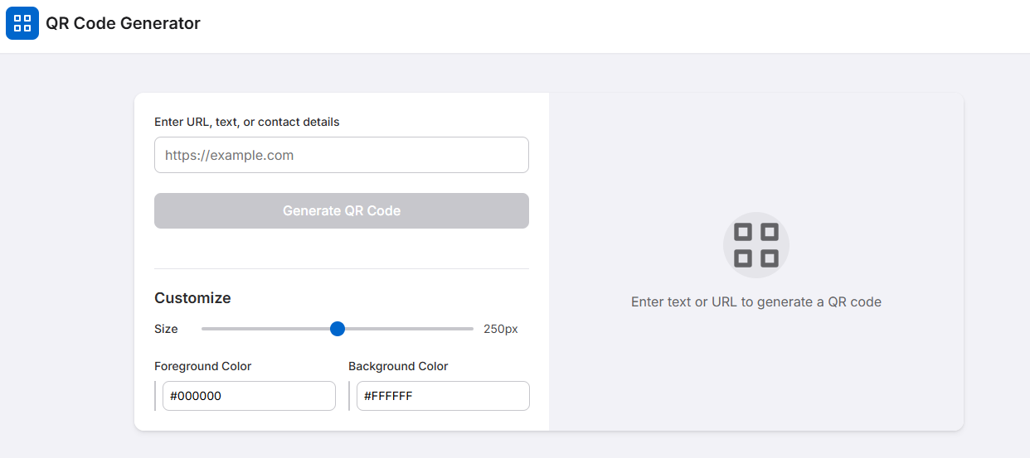Click the 'Enter URL, text, or contact details' label
The image size is (1030, 458).
pos(247,122)
